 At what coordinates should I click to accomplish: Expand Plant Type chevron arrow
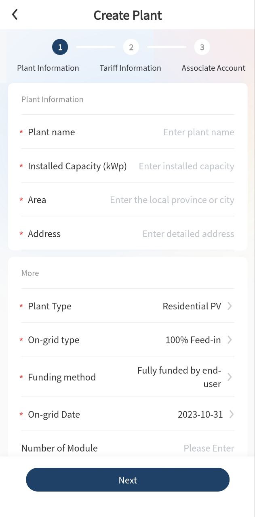point(230,306)
